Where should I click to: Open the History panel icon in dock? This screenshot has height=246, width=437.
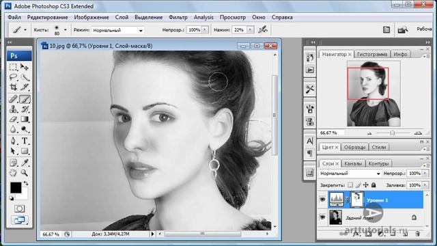tap(309, 57)
